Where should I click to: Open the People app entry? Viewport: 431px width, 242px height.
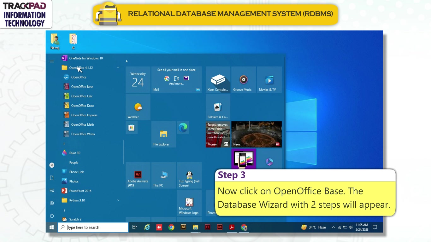(x=74, y=163)
